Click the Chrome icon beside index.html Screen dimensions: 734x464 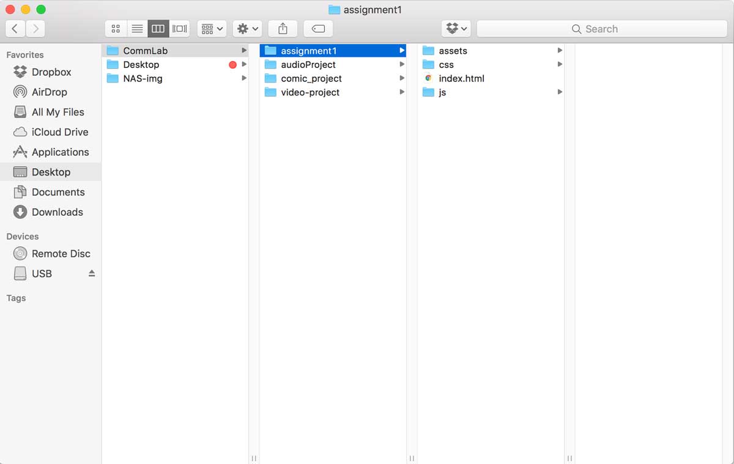(428, 78)
